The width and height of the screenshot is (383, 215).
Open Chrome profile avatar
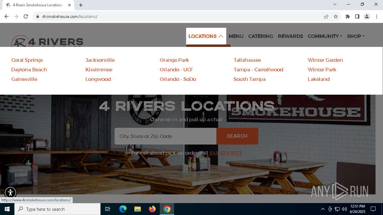point(367,16)
